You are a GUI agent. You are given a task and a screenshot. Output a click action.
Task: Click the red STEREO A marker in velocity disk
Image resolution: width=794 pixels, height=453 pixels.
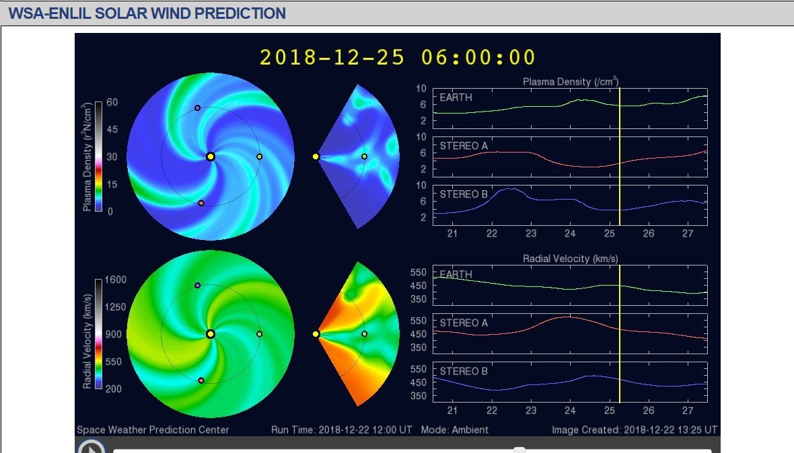pyautogui.click(x=201, y=380)
